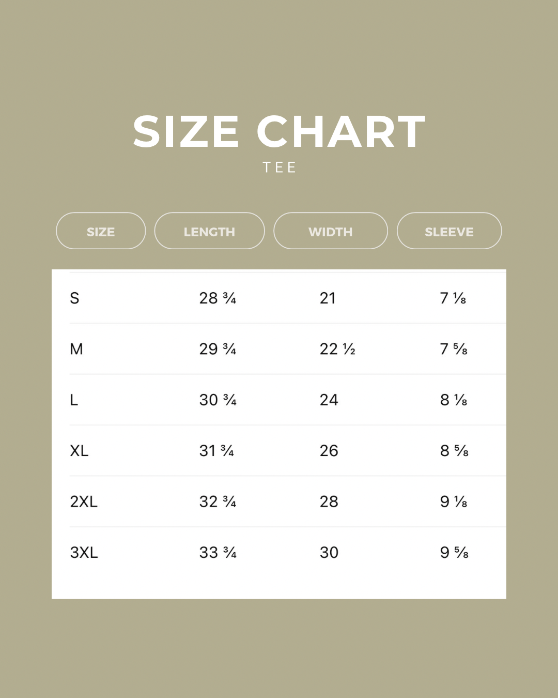Click the 3XL size row label
Image resolution: width=558 pixels, height=698 pixels.
[84, 553]
